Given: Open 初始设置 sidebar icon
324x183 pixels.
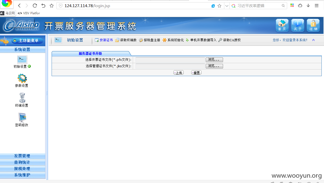Looking at the screenshot, I should [22, 62].
